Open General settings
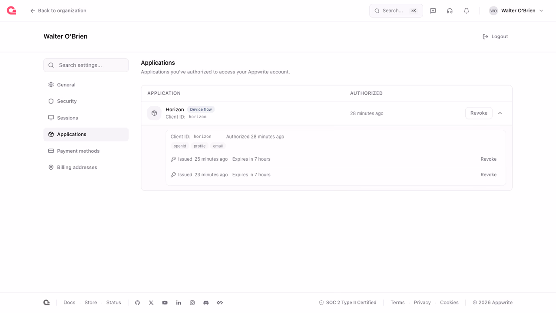556x313 pixels. [x=86, y=85]
